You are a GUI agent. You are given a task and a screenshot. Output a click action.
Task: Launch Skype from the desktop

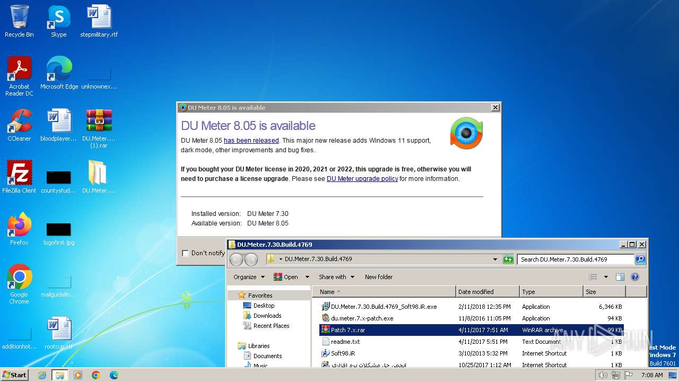(x=58, y=22)
